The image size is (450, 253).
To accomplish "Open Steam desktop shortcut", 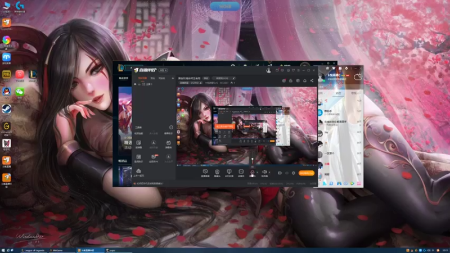I will coord(6,110).
